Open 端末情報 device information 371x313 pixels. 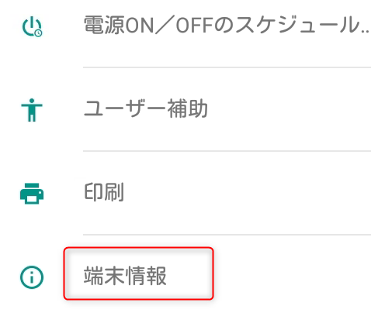125,276
